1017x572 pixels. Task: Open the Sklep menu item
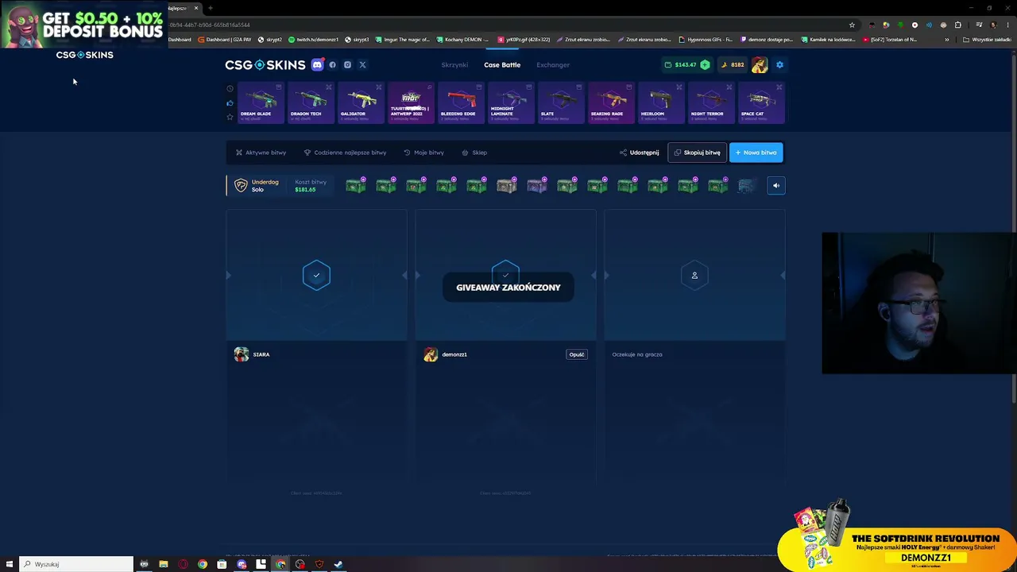point(474,153)
